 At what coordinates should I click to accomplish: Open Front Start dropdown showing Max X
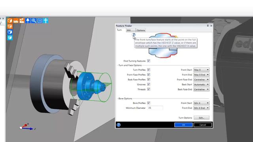201,70
